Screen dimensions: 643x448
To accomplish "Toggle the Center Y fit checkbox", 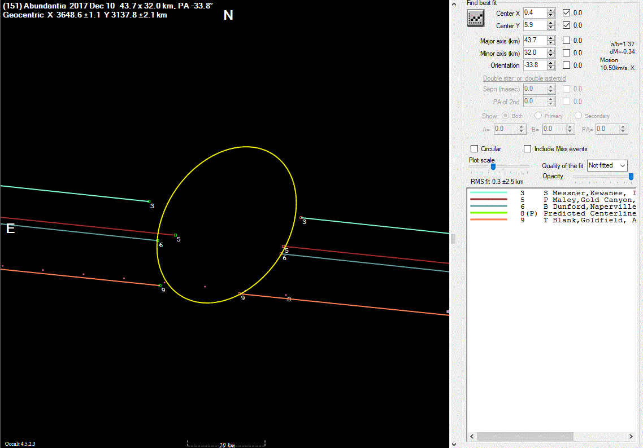I will tap(566, 25).
